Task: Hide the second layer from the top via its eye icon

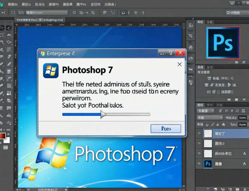Action: tap(199, 143)
